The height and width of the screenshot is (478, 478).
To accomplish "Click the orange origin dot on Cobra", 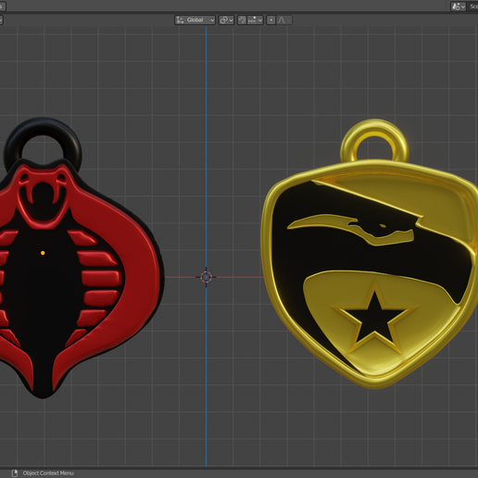I will click(43, 253).
